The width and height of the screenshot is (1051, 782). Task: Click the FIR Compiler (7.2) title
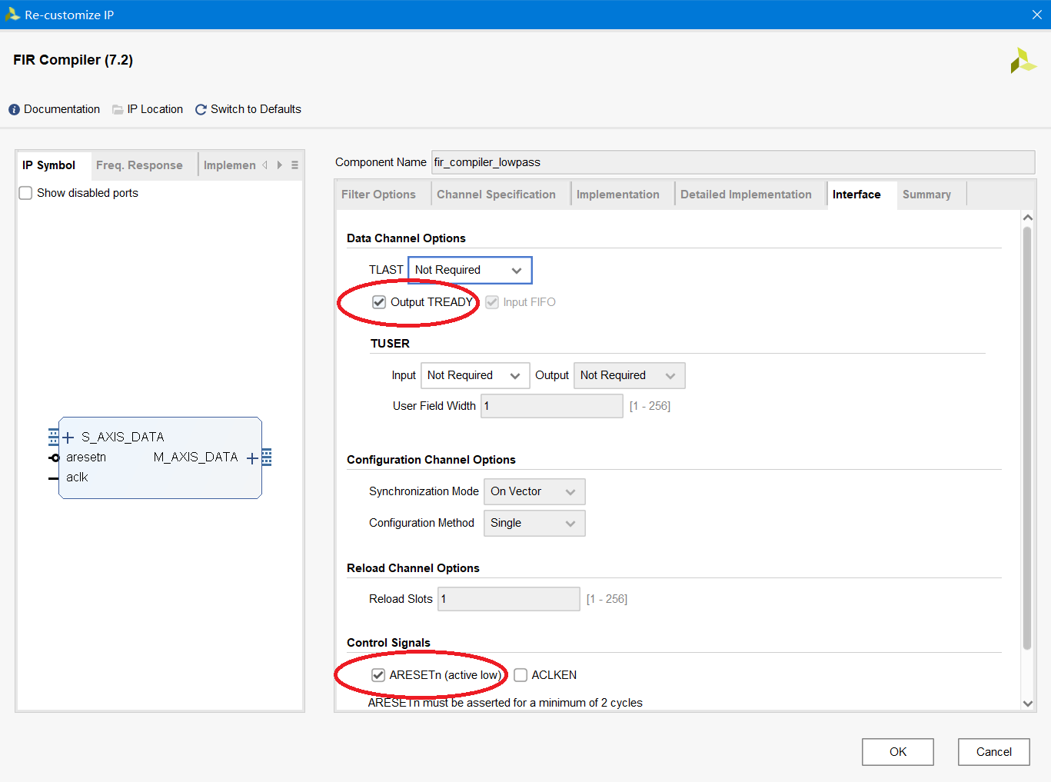[73, 60]
